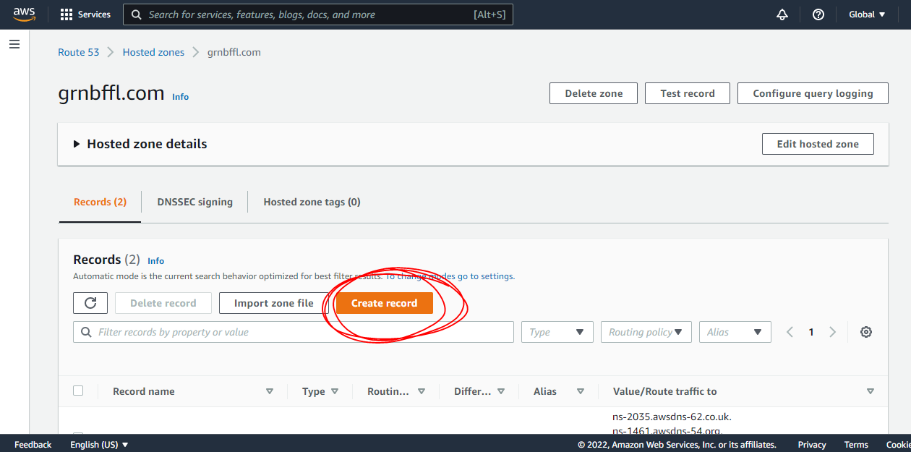Viewport: 911px width, 452px height.
Task: Open the hamburger side navigation menu
Action: [14, 44]
